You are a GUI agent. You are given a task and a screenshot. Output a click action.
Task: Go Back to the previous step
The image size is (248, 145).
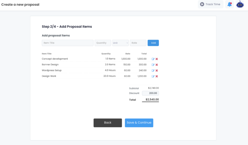tap(108, 123)
